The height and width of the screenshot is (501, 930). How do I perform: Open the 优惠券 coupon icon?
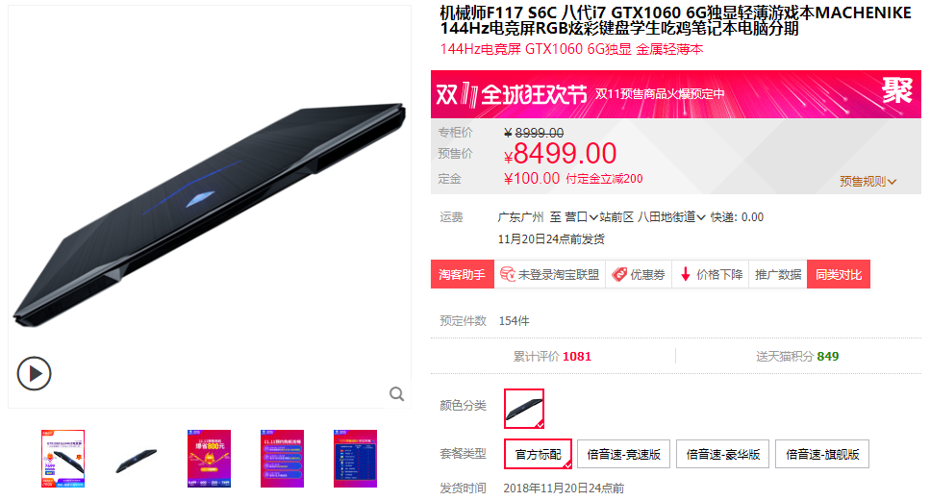pos(619,274)
